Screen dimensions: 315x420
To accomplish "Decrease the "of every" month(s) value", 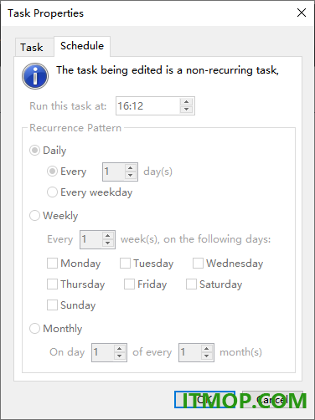I will (207, 356).
